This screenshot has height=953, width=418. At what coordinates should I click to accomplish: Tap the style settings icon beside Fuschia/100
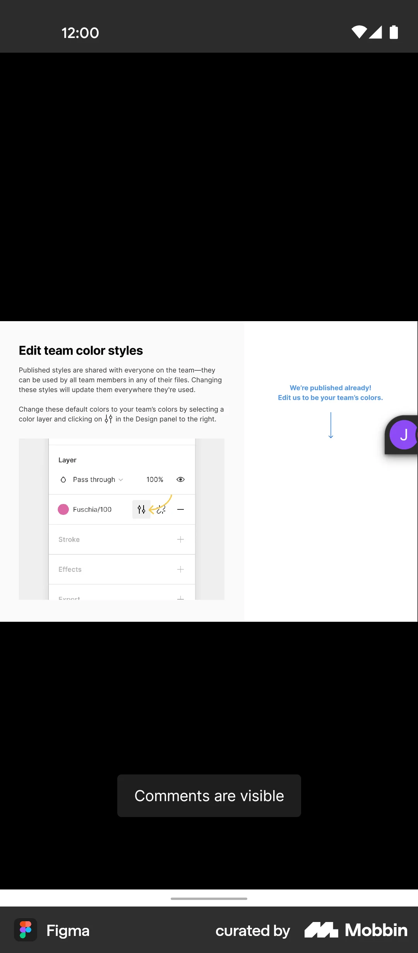tap(141, 509)
